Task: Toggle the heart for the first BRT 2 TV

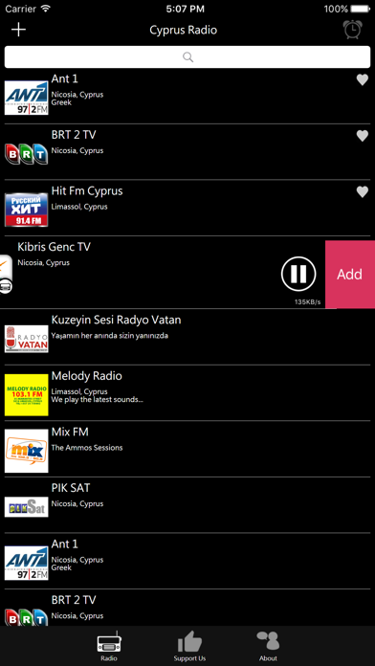Action: pyautogui.click(x=362, y=136)
